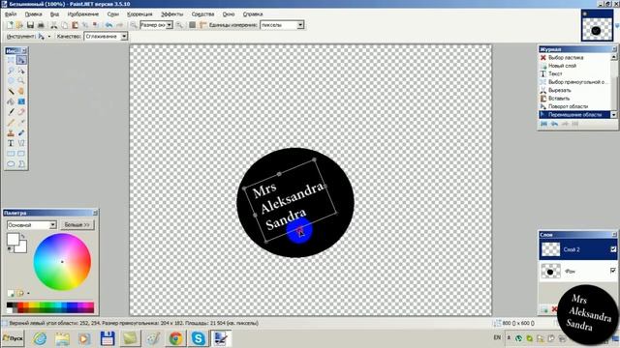620x348 pixels.
Task: Open the zoom level Размер окна dropdown
Action: [170, 25]
